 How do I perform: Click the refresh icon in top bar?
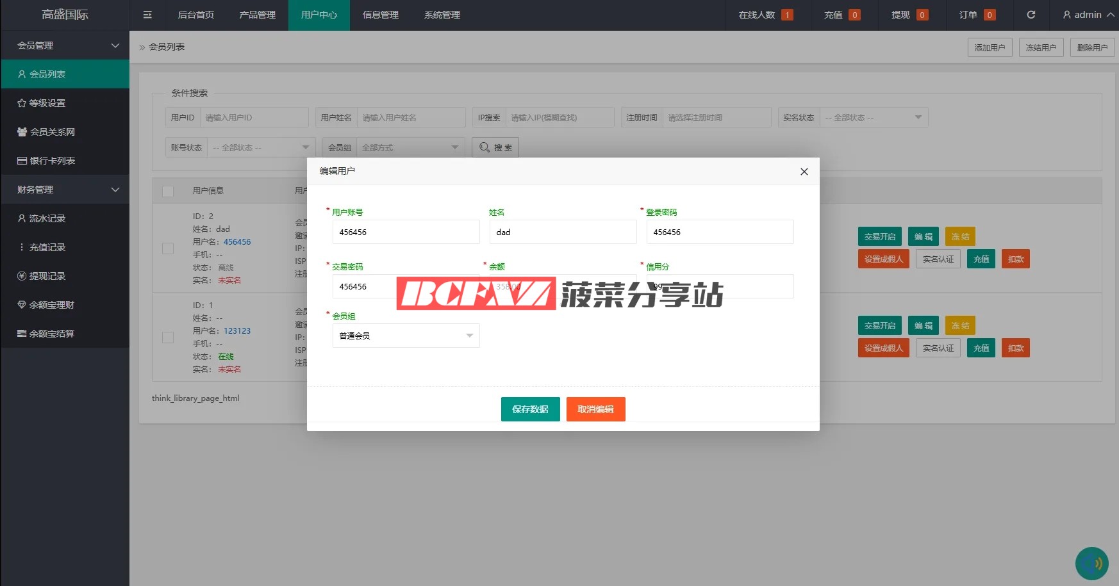tap(1031, 15)
